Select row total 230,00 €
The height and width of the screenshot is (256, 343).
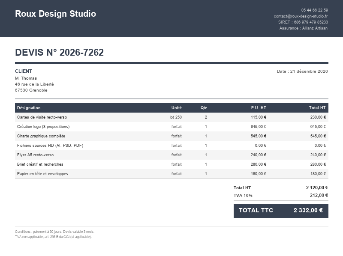(x=318, y=117)
